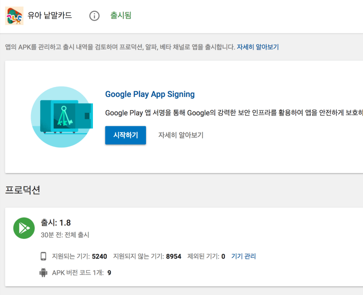Click the 30분 전: 전체 출시 text

point(65,235)
